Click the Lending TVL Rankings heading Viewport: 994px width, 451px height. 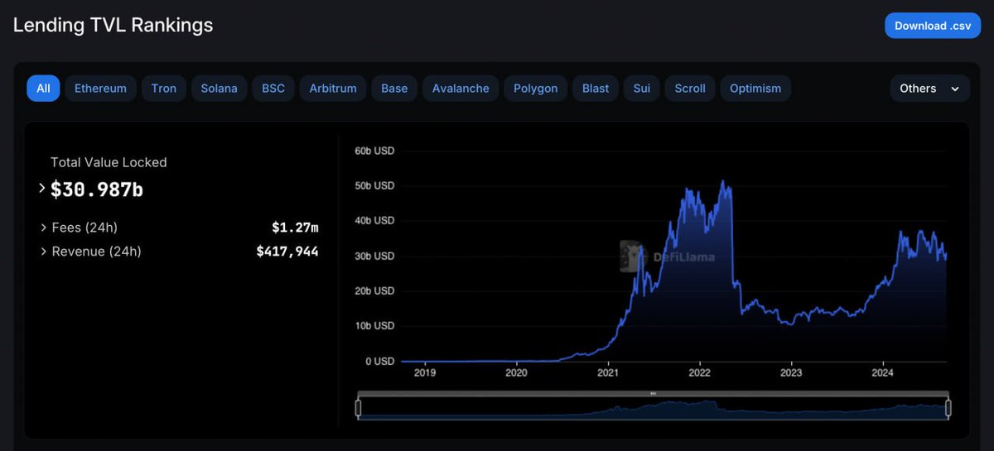(113, 25)
